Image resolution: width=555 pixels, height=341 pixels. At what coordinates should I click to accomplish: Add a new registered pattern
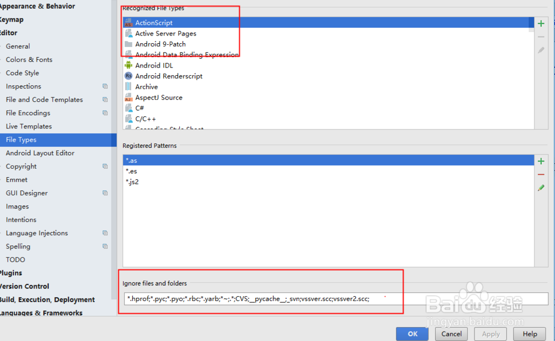(x=541, y=161)
